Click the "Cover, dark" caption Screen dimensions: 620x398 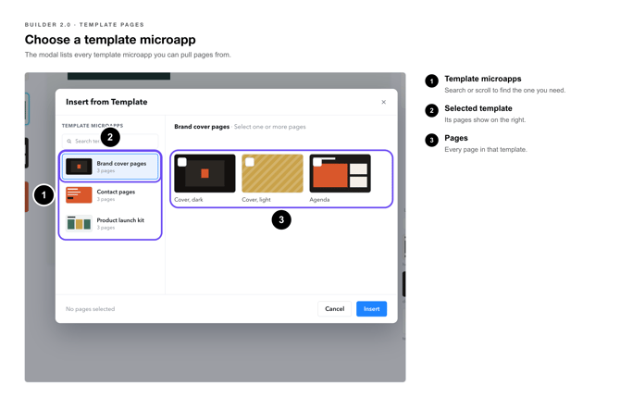pos(189,199)
